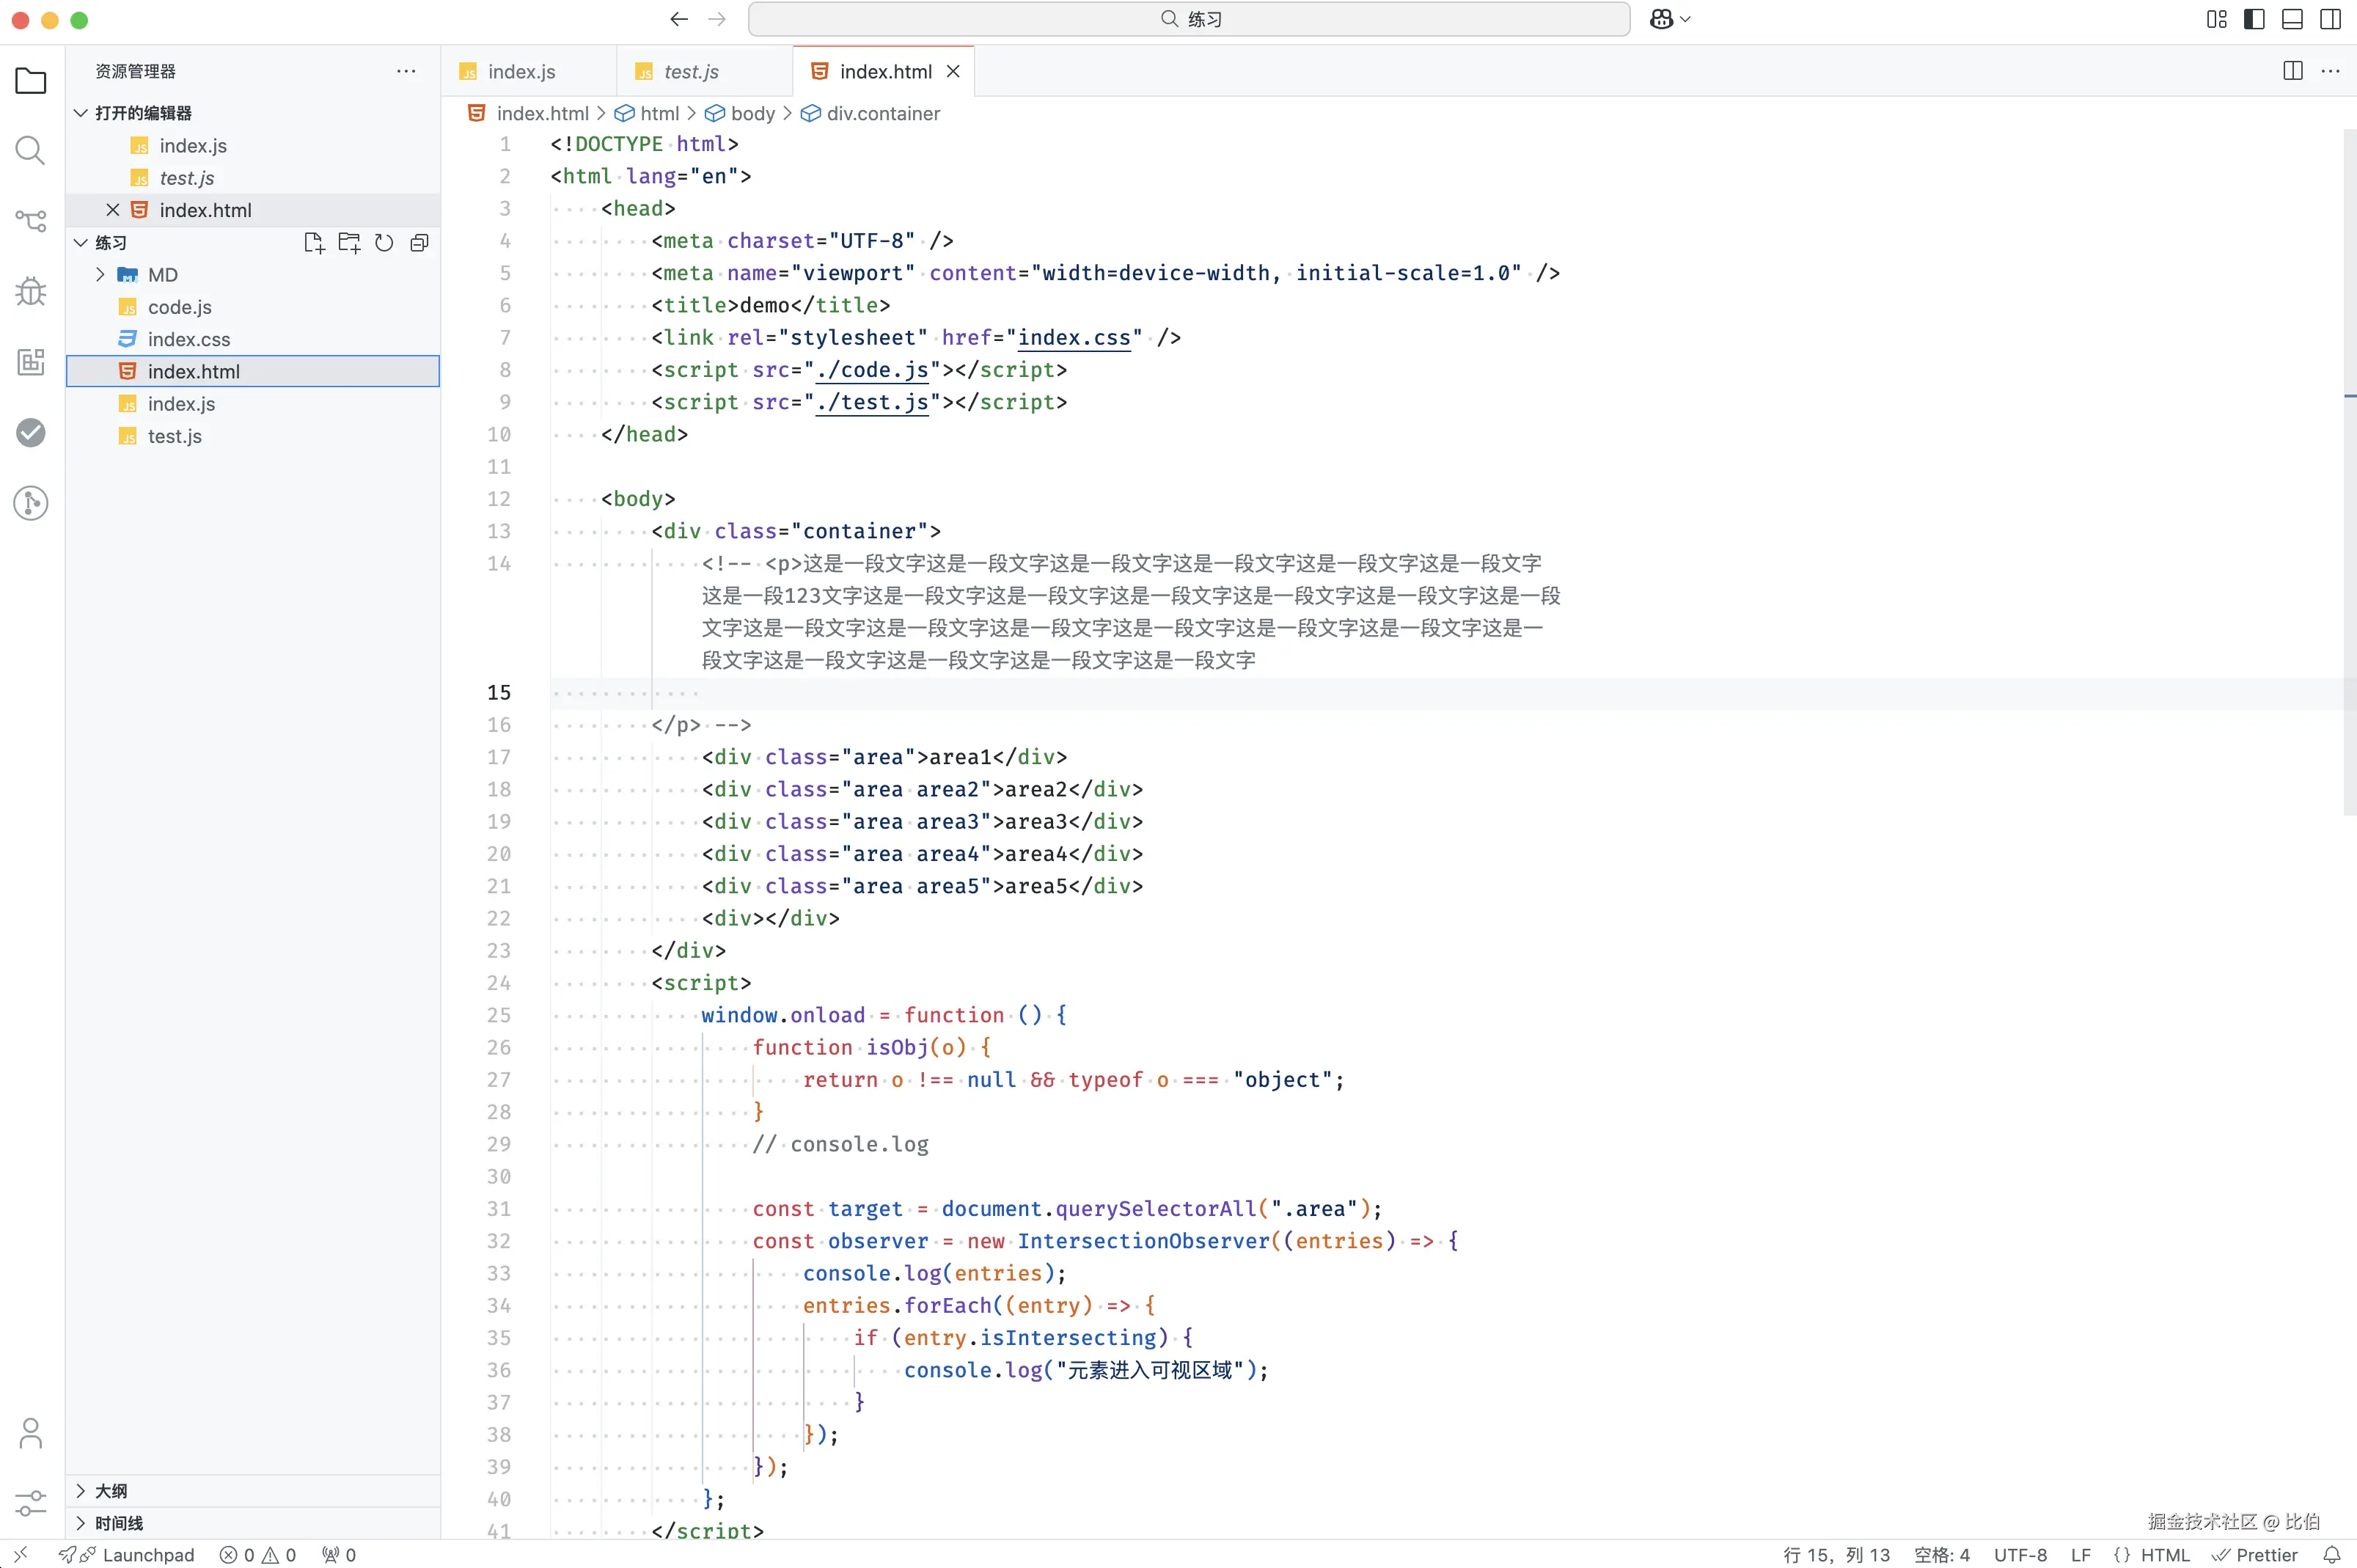Image resolution: width=2357 pixels, height=1568 pixels.
Task: Toggle the primary side bar
Action: pyautogui.click(x=2254, y=19)
